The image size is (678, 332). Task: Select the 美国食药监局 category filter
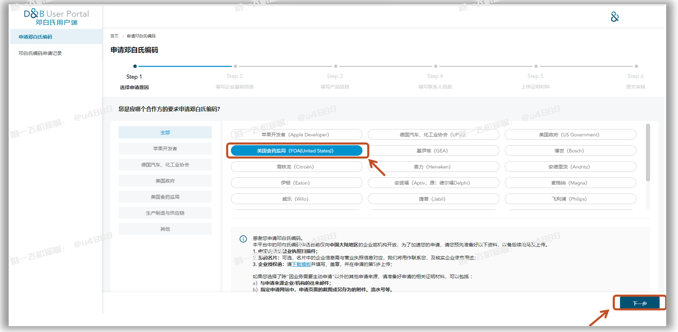click(x=165, y=197)
